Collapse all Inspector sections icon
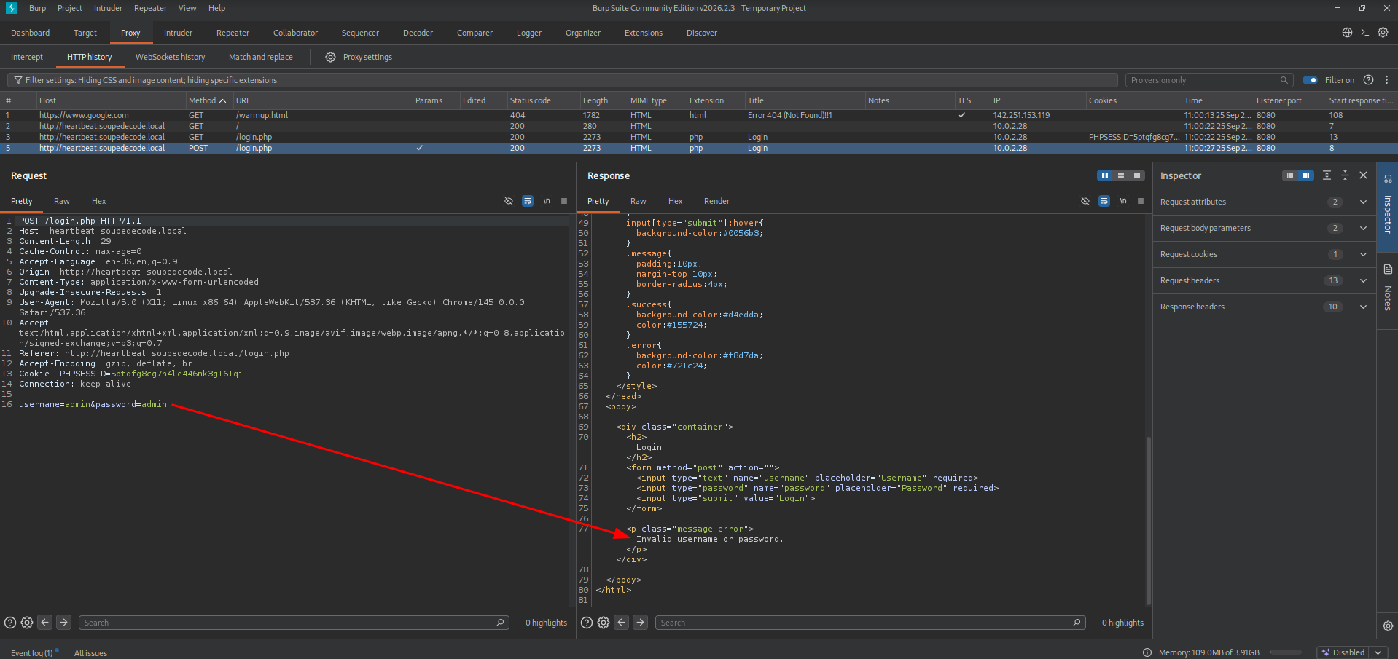Viewport: 1398px width, 659px height. (x=1345, y=175)
